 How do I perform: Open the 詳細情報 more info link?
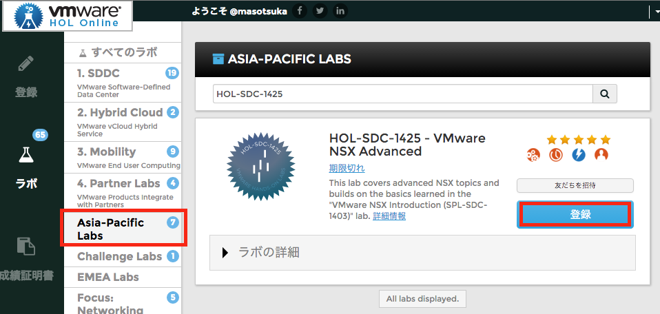[x=389, y=216]
